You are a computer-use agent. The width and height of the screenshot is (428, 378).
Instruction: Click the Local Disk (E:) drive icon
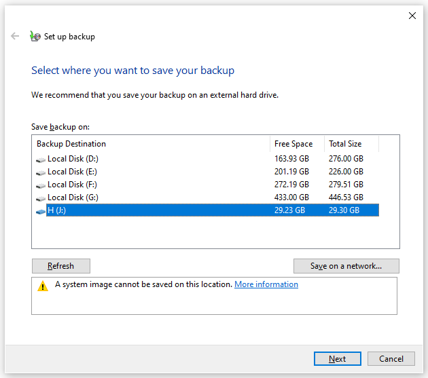[x=41, y=172]
